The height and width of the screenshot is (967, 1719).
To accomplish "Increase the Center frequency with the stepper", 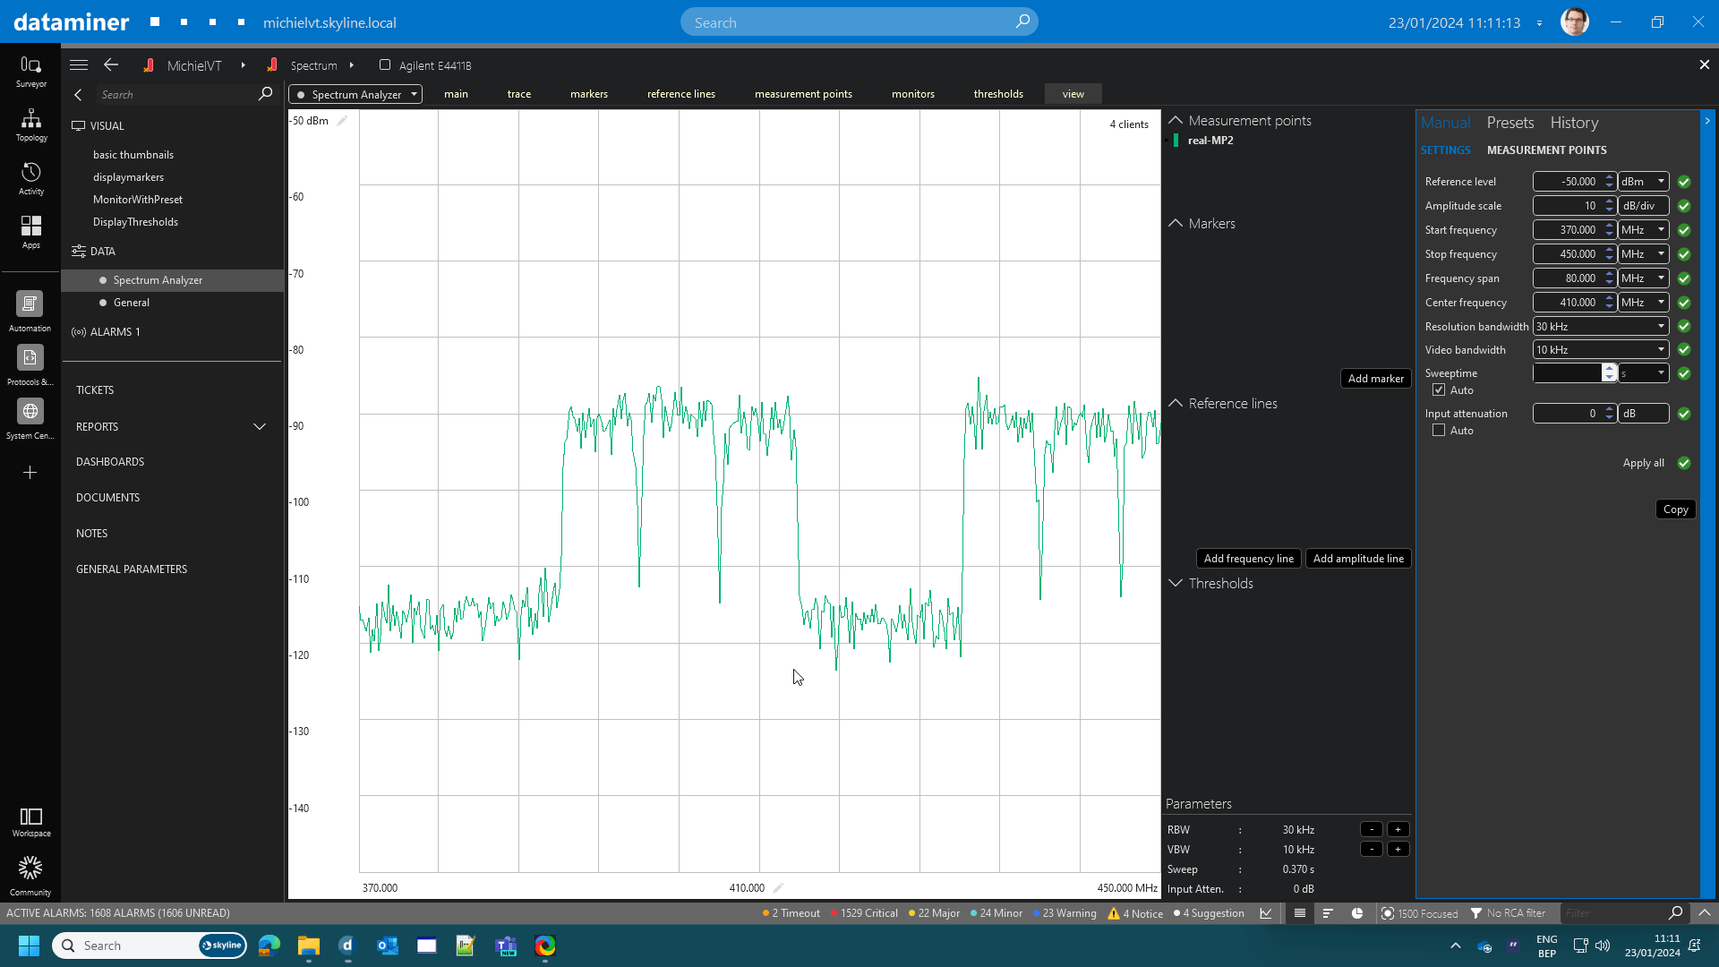I will click(1609, 298).
